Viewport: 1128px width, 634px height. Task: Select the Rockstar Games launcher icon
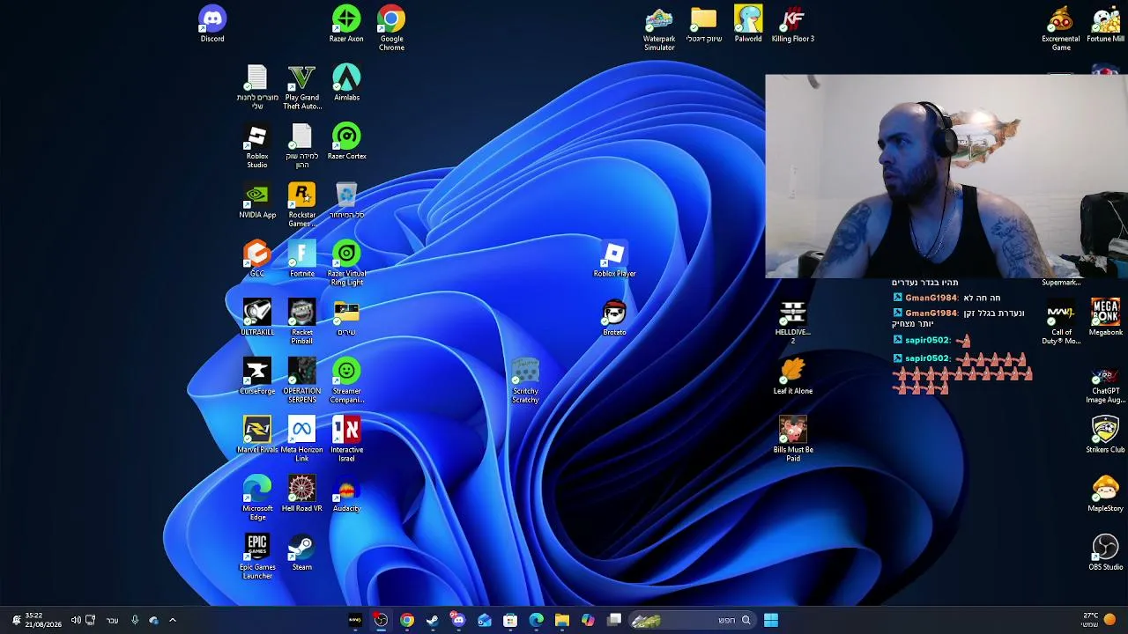[301, 205]
